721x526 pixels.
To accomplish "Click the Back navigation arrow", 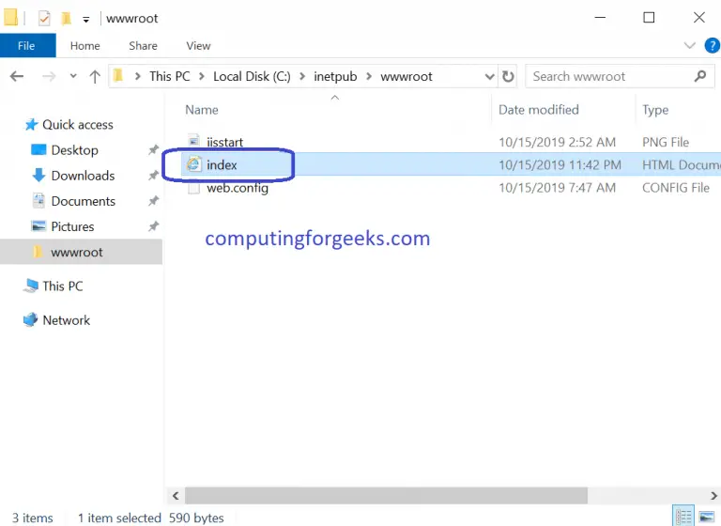I will (x=17, y=76).
